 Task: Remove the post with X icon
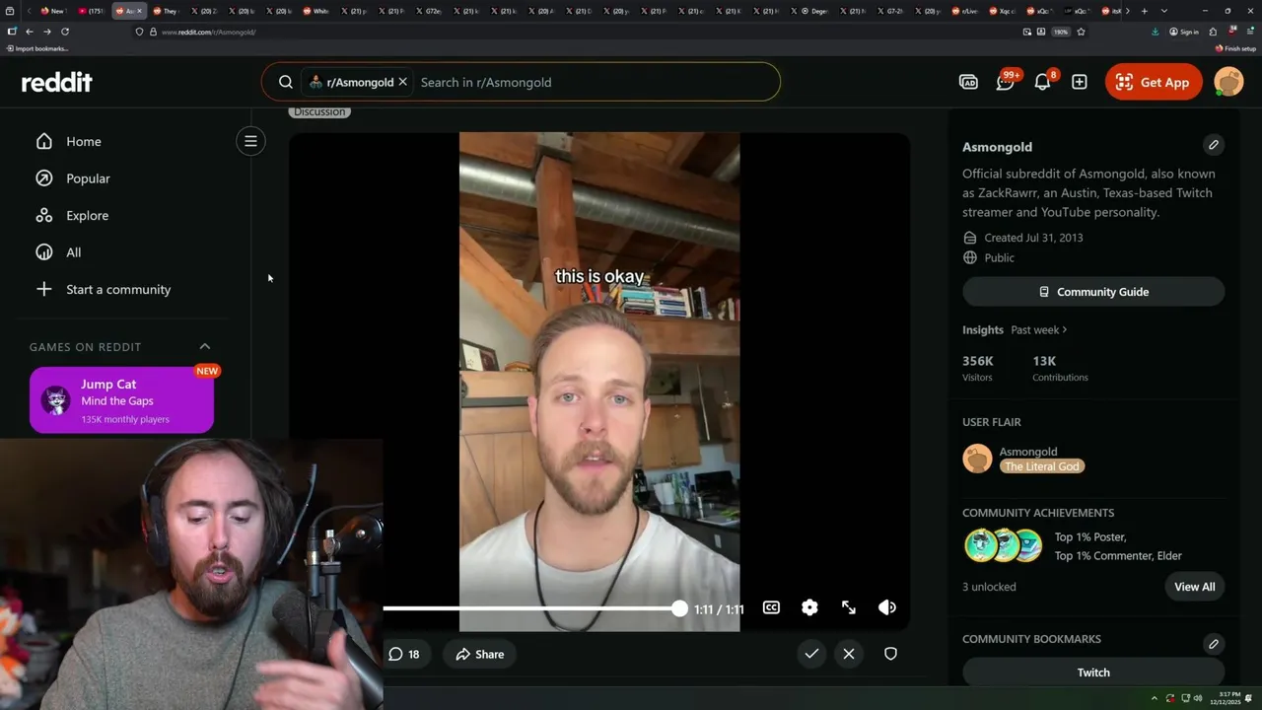point(849,654)
